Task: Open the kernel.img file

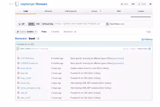Action: pos(25,83)
